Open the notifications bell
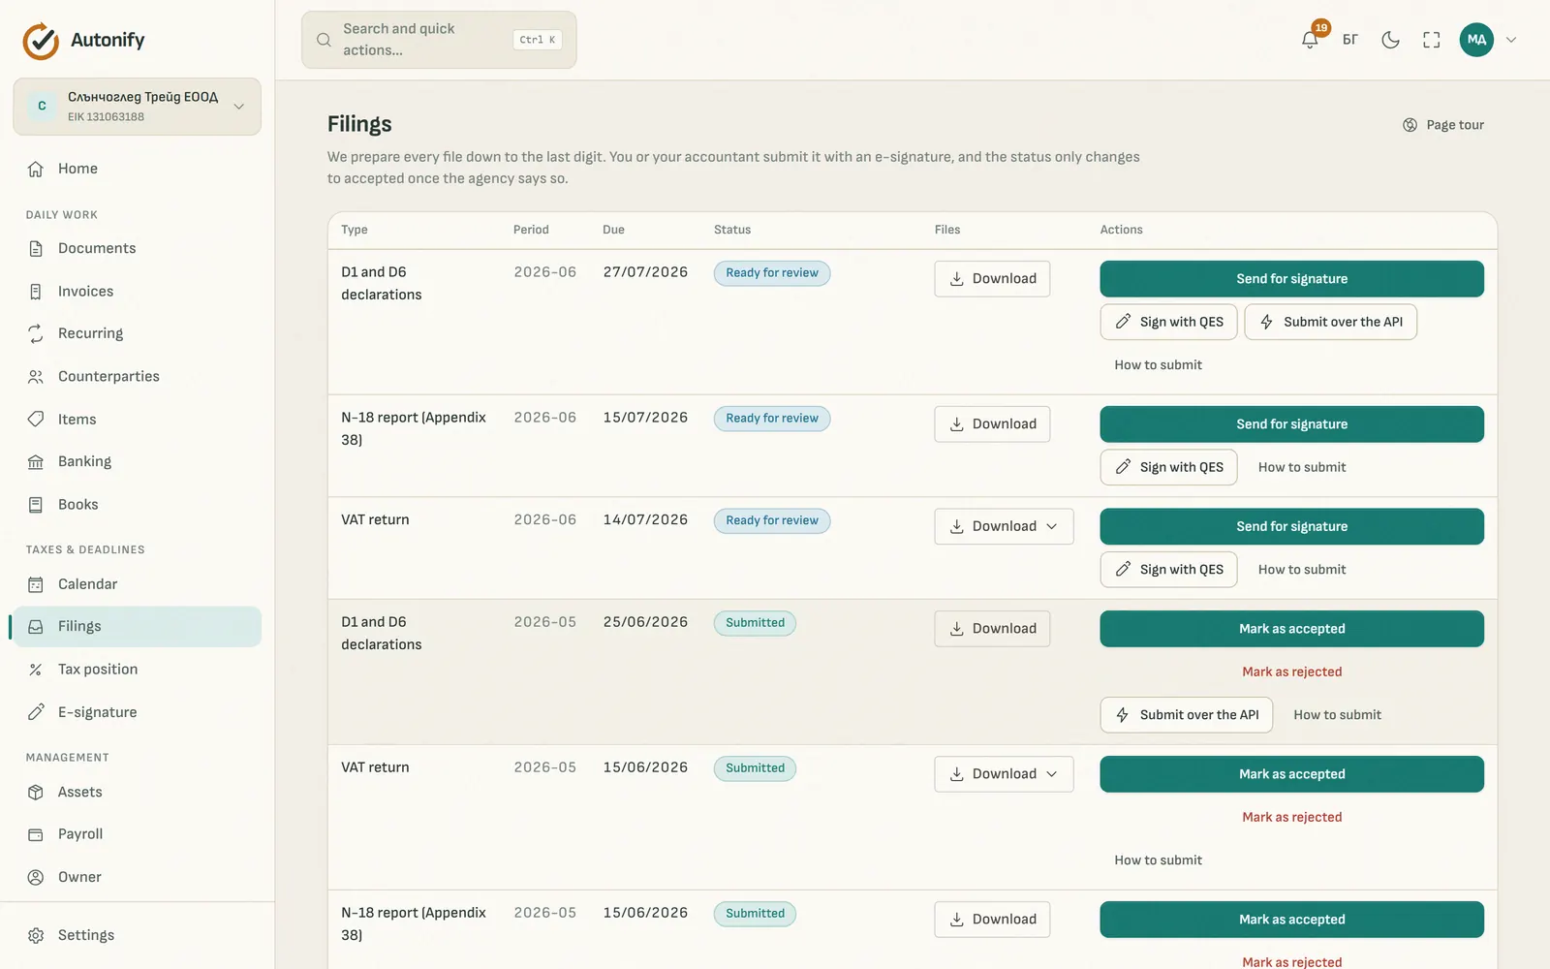Screen dimensions: 1550x969 [1310, 40]
